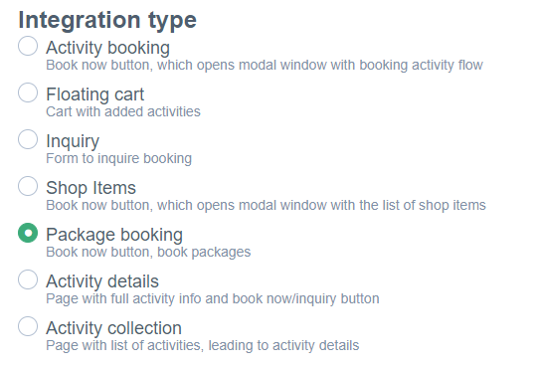The height and width of the screenshot is (368, 538).
Task: Click the "Shop Items" label text
Action: (x=91, y=188)
